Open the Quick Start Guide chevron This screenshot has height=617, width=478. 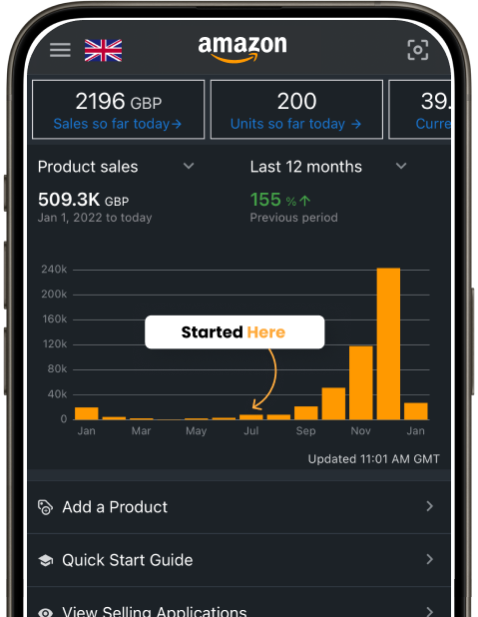(430, 559)
